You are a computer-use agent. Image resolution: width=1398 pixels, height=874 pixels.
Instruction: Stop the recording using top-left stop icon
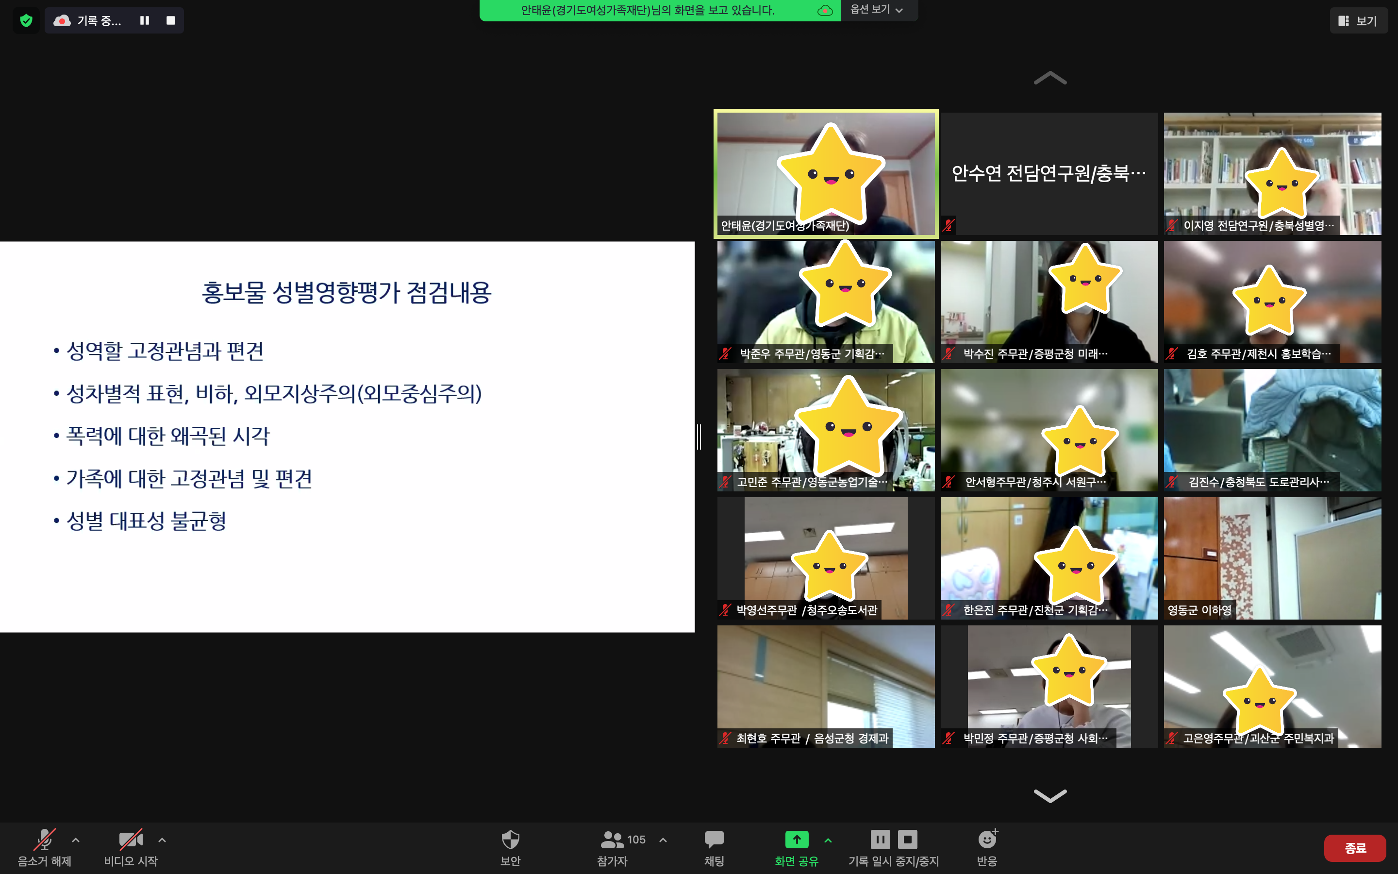pyautogui.click(x=170, y=20)
